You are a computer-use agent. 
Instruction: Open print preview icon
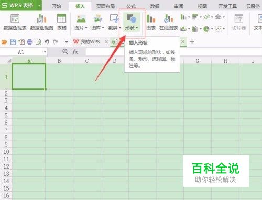pos(38,42)
